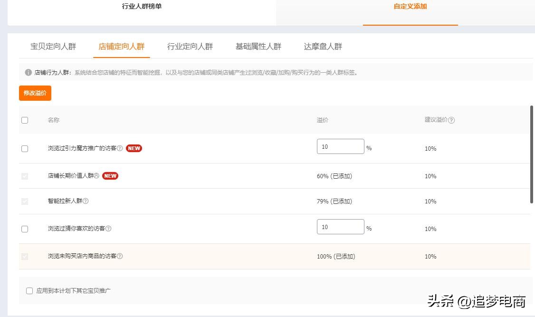
Task: Switch to 宝贝定向人群 tab
Action: pos(53,47)
